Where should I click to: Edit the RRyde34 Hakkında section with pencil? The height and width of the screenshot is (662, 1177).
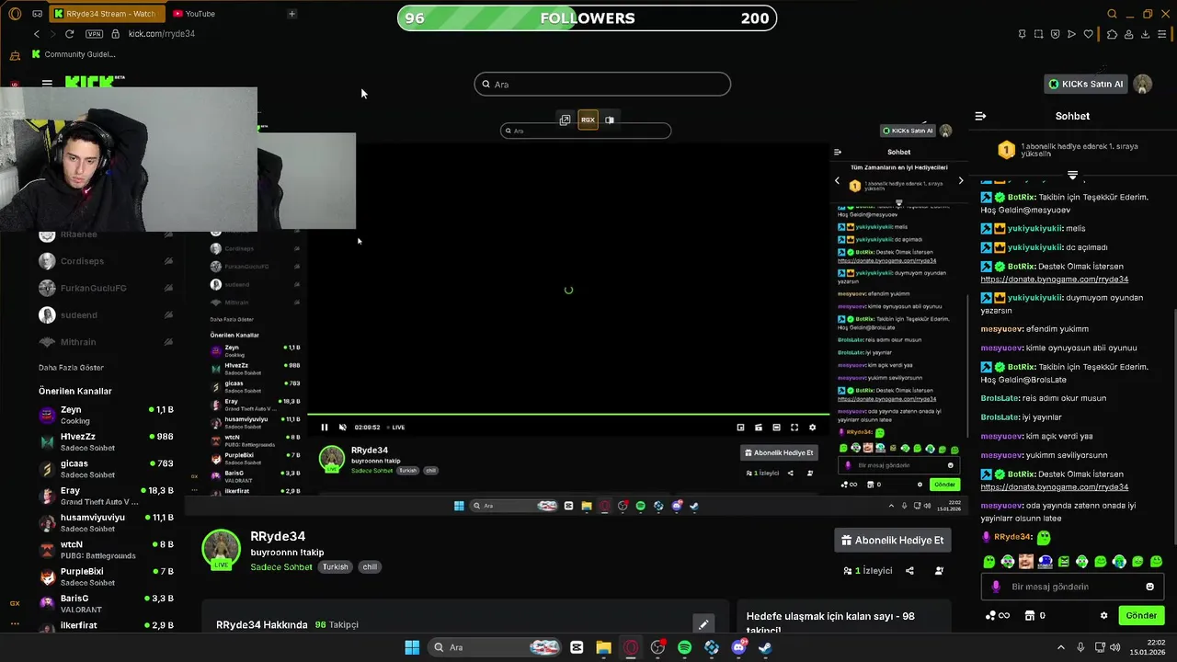[703, 624]
